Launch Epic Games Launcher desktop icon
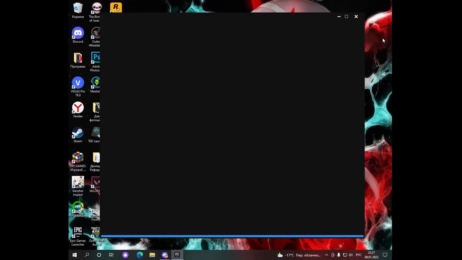Image resolution: width=462 pixels, height=260 pixels. pos(78,236)
